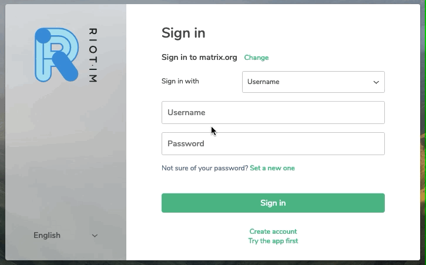426x265 pixels.
Task: Choose Try the app first
Action: tap(273, 241)
